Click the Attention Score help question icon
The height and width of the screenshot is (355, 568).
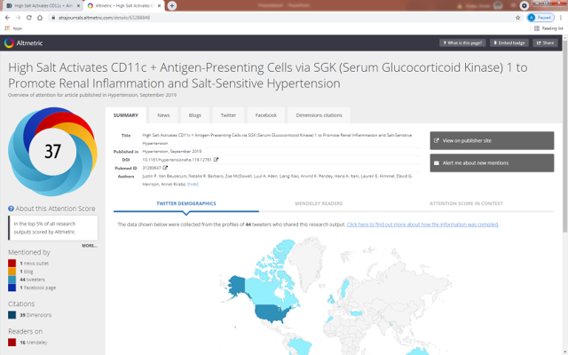point(11,209)
